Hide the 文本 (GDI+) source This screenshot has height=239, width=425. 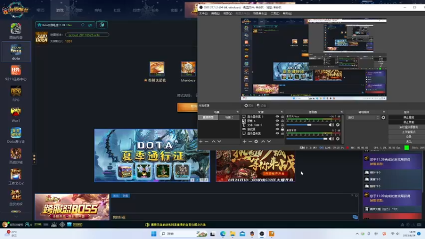(277, 125)
